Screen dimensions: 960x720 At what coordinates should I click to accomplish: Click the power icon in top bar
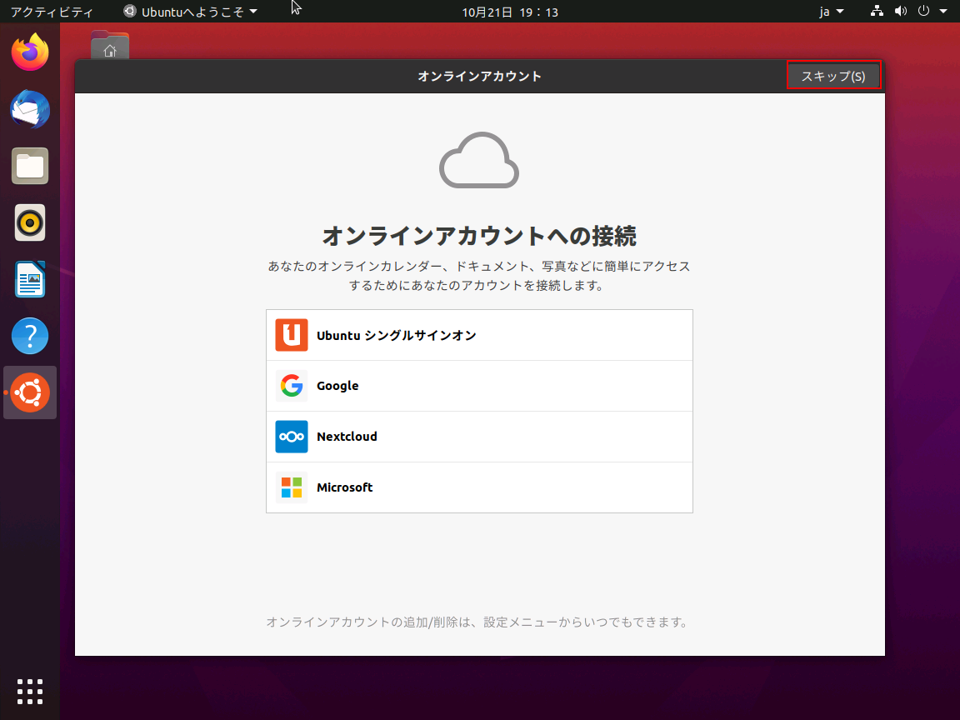point(924,11)
